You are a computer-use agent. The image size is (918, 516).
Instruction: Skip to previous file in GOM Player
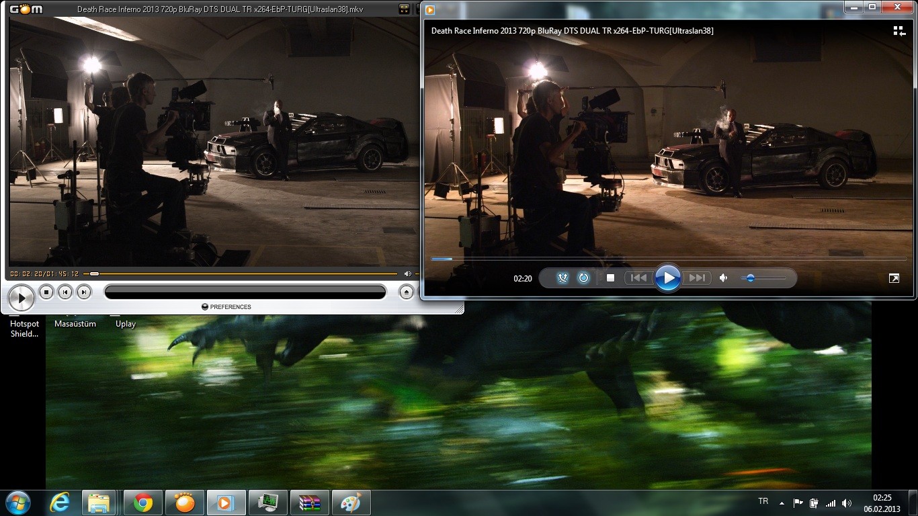pos(65,292)
